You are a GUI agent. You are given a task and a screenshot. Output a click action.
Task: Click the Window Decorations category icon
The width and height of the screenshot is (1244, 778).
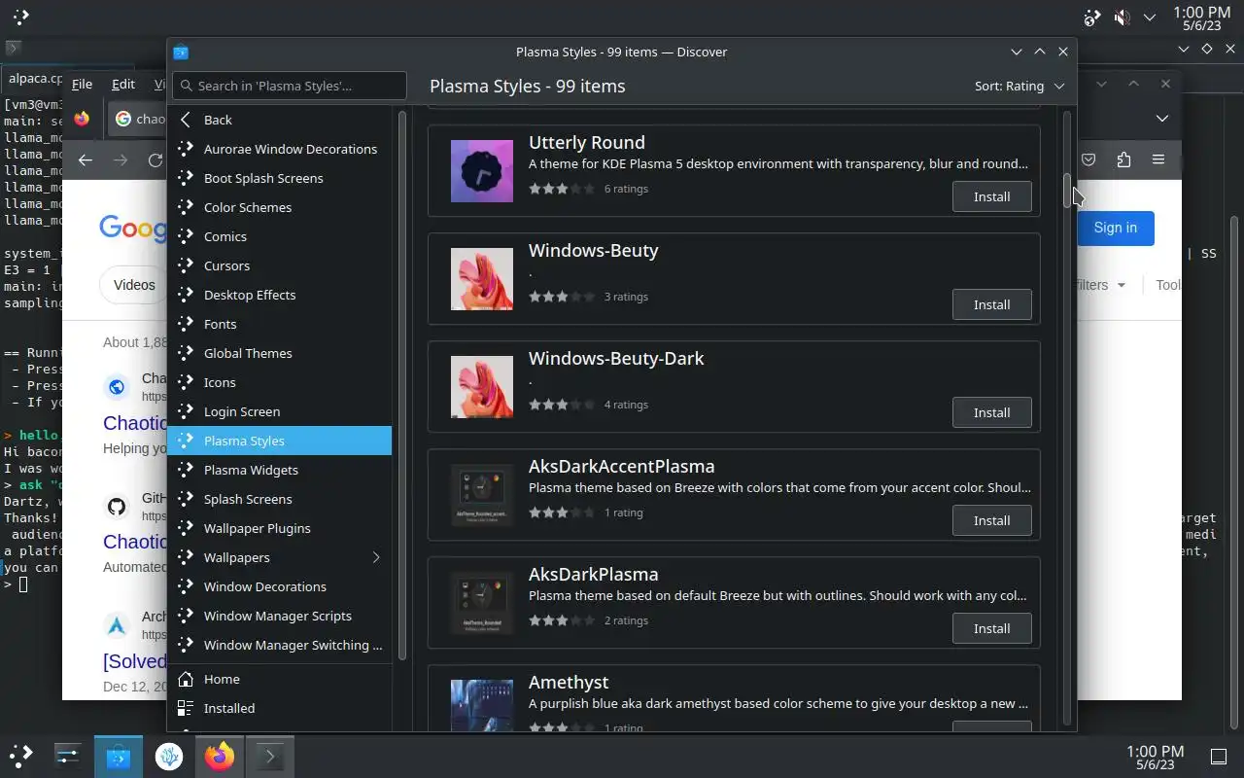(186, 586)
